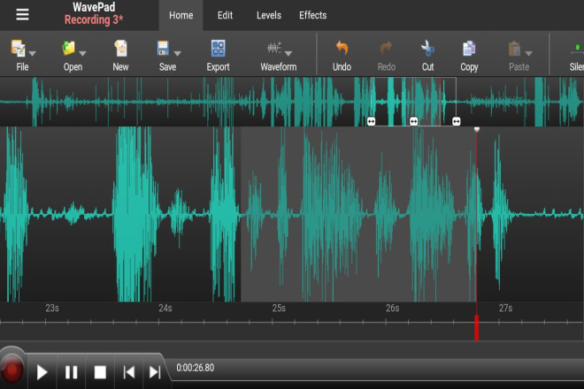Switch to the Effects tab
The width and height of the screenshot is (584, 389).
coord(313,15)
